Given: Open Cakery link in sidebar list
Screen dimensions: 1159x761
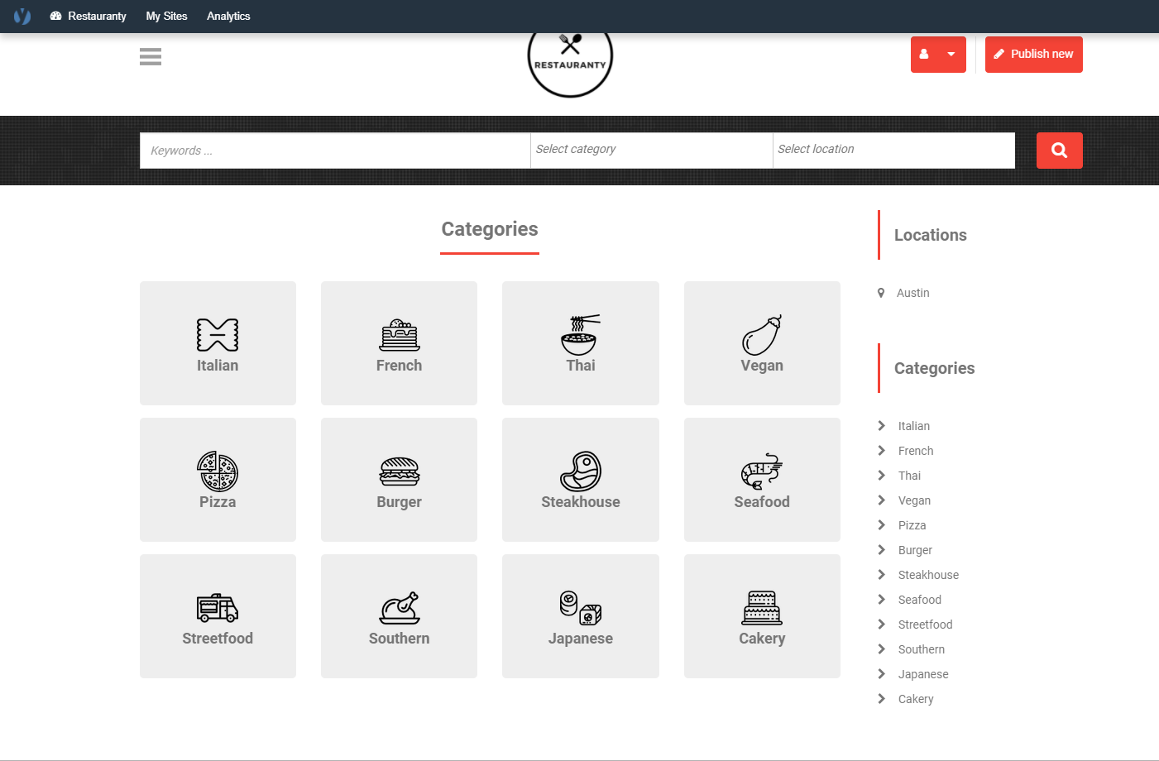Looking at the screenshot, I should point(916,699).
